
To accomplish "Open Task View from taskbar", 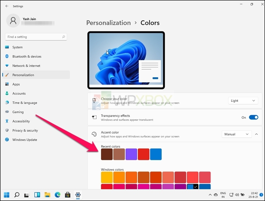I will pos(26,195).
